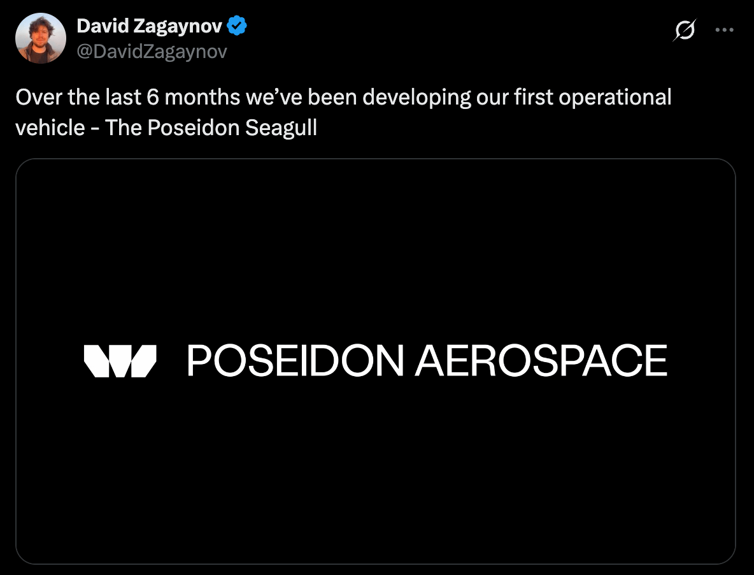This screenshot has width=754, height=575.
Task: Click the phrase "The Poseidon Seagull"
Action: coord(211,128)
